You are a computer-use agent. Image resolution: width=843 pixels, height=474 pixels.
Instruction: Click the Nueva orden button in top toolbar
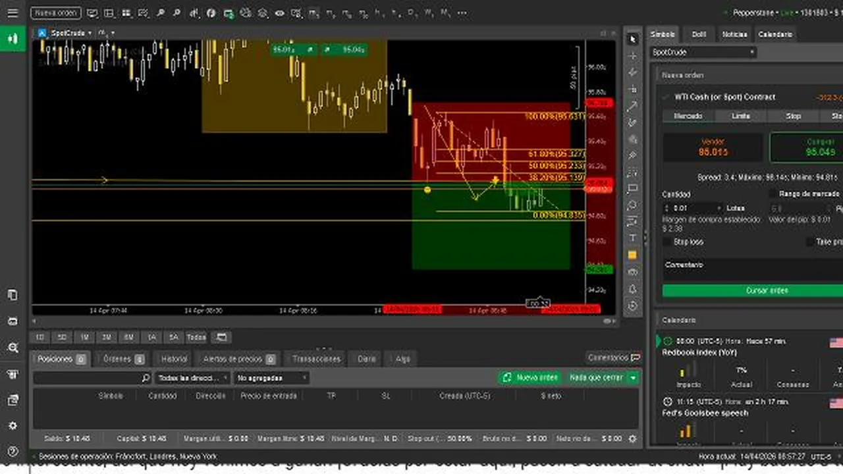[x=56, y=13]
